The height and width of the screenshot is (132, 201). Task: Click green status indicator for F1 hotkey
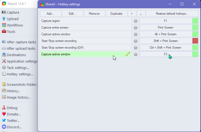coord(195,21)
